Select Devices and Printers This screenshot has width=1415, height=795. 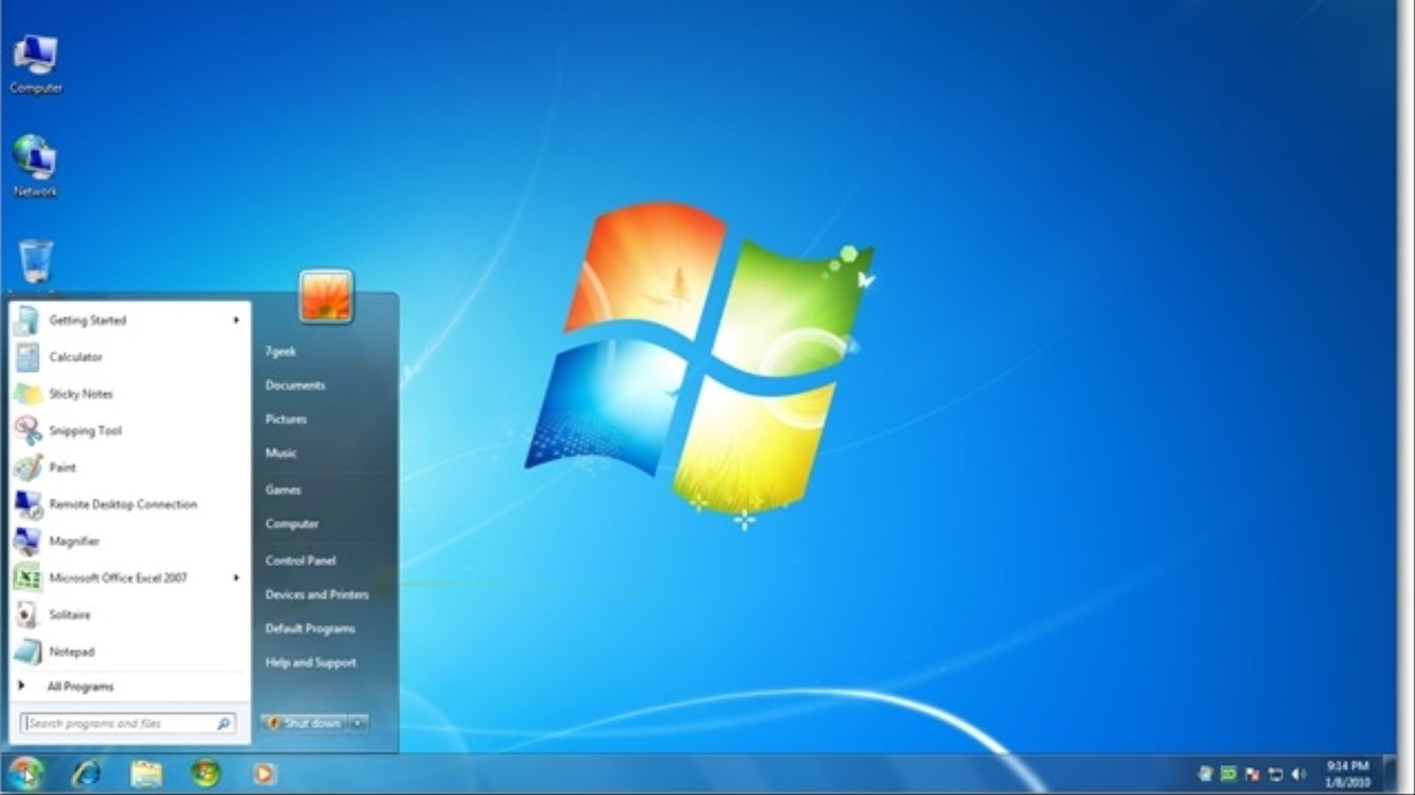(x=317, y=594)
